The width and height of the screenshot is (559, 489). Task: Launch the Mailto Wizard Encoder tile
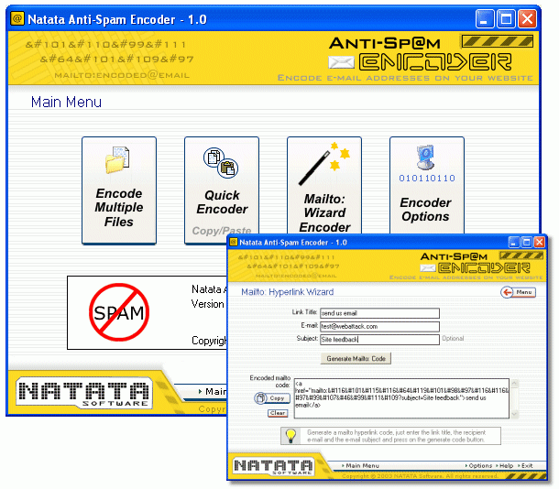(324, 186)
